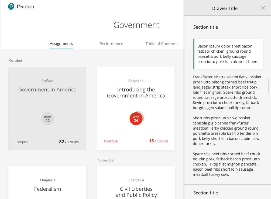Click the drawer's vertical scrollbar
Image resolution: width=271 pixels, height=199 pixels.
[269, 86]
